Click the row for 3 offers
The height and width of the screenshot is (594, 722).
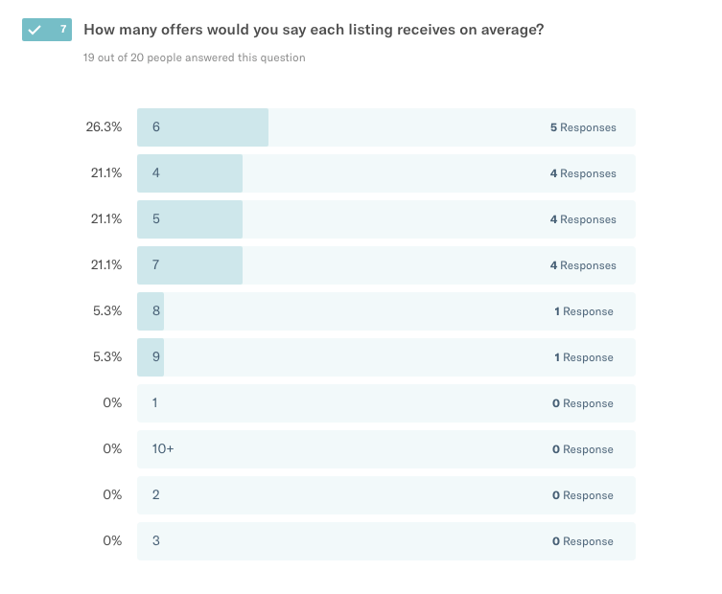[385, 541]
